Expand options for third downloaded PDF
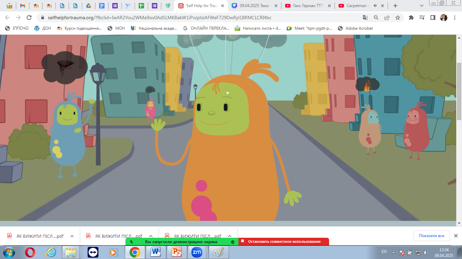This screenshot has width=462, height=259. coord(230,236)
